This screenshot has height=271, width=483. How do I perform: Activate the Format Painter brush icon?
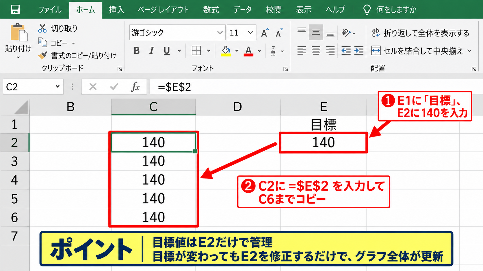43,55
